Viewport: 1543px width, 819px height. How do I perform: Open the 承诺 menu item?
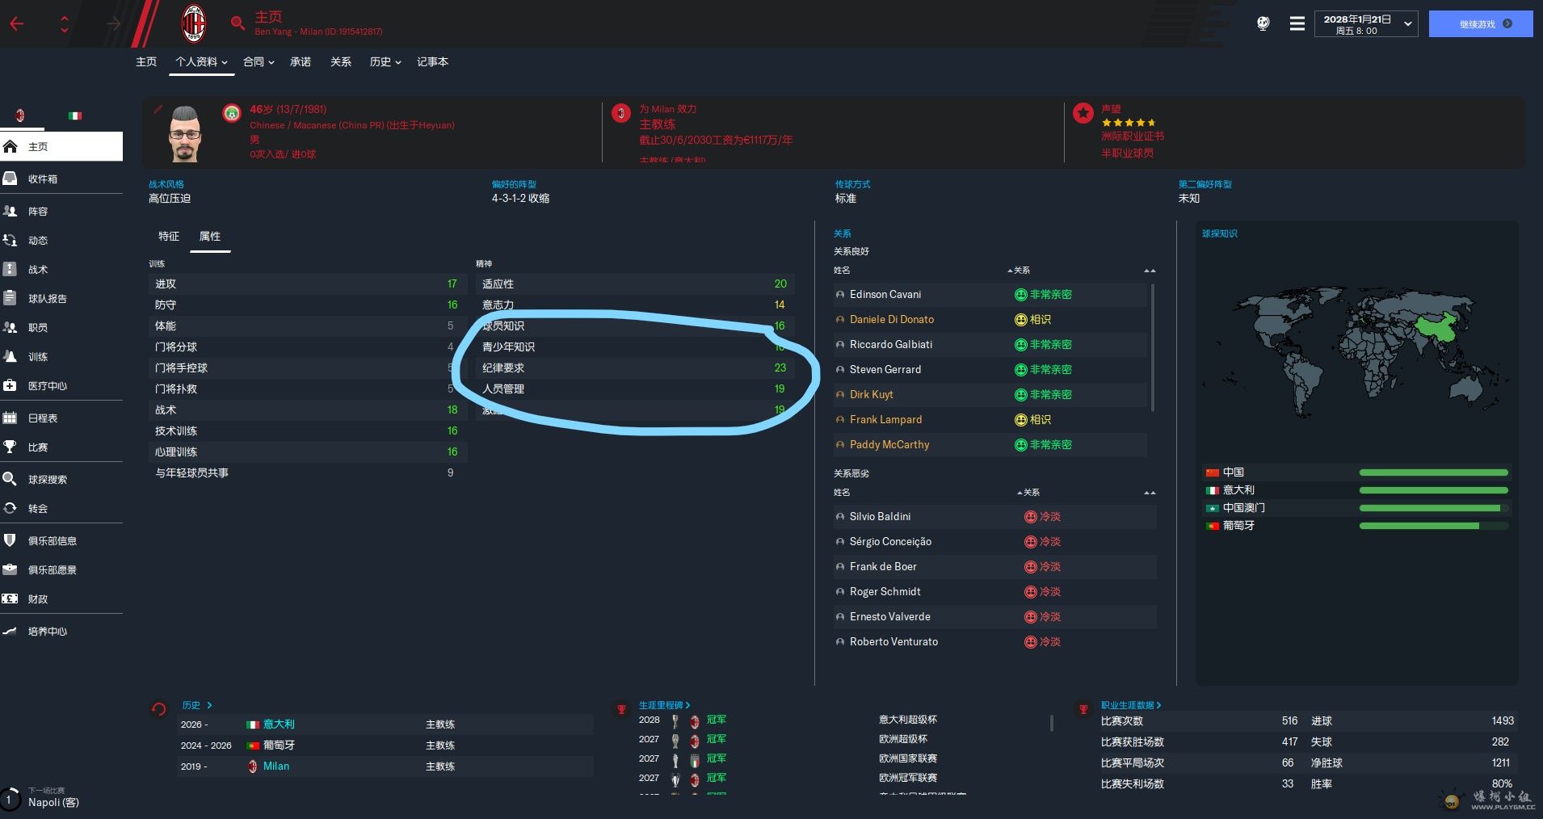[x=301, y=61]
